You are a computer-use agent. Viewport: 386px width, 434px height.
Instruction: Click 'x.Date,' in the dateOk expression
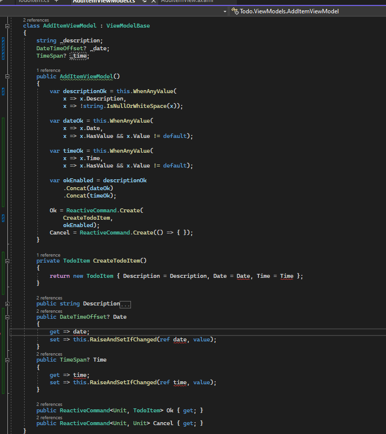pos(91,129)
